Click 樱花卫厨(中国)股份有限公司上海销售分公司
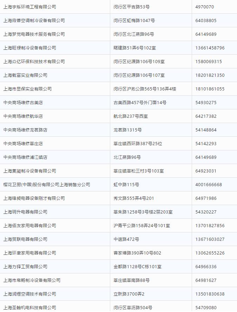Viewport: 237px width, 312px height. 47,185
